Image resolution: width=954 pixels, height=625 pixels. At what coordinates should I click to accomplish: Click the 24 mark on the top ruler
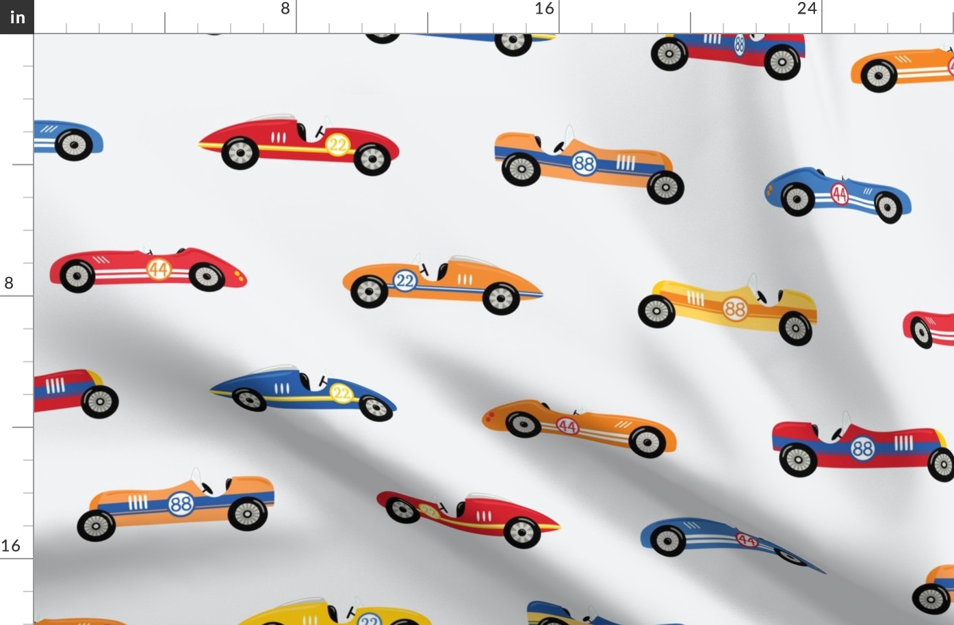tap(807, 9)
